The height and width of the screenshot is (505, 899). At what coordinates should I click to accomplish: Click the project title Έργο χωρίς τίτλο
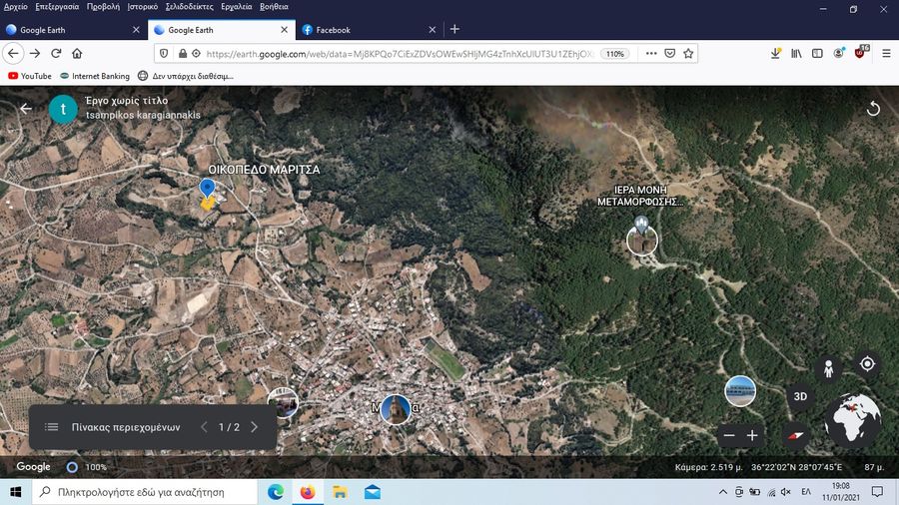[x=127, y=101]
